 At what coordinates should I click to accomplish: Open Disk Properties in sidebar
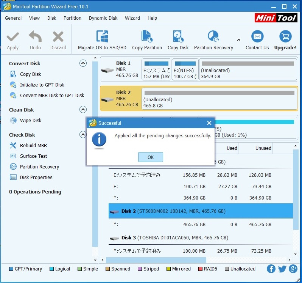[36, 177]
